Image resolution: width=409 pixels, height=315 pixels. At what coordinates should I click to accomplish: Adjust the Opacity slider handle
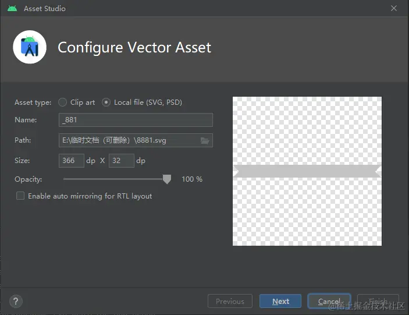click(167, 179)
